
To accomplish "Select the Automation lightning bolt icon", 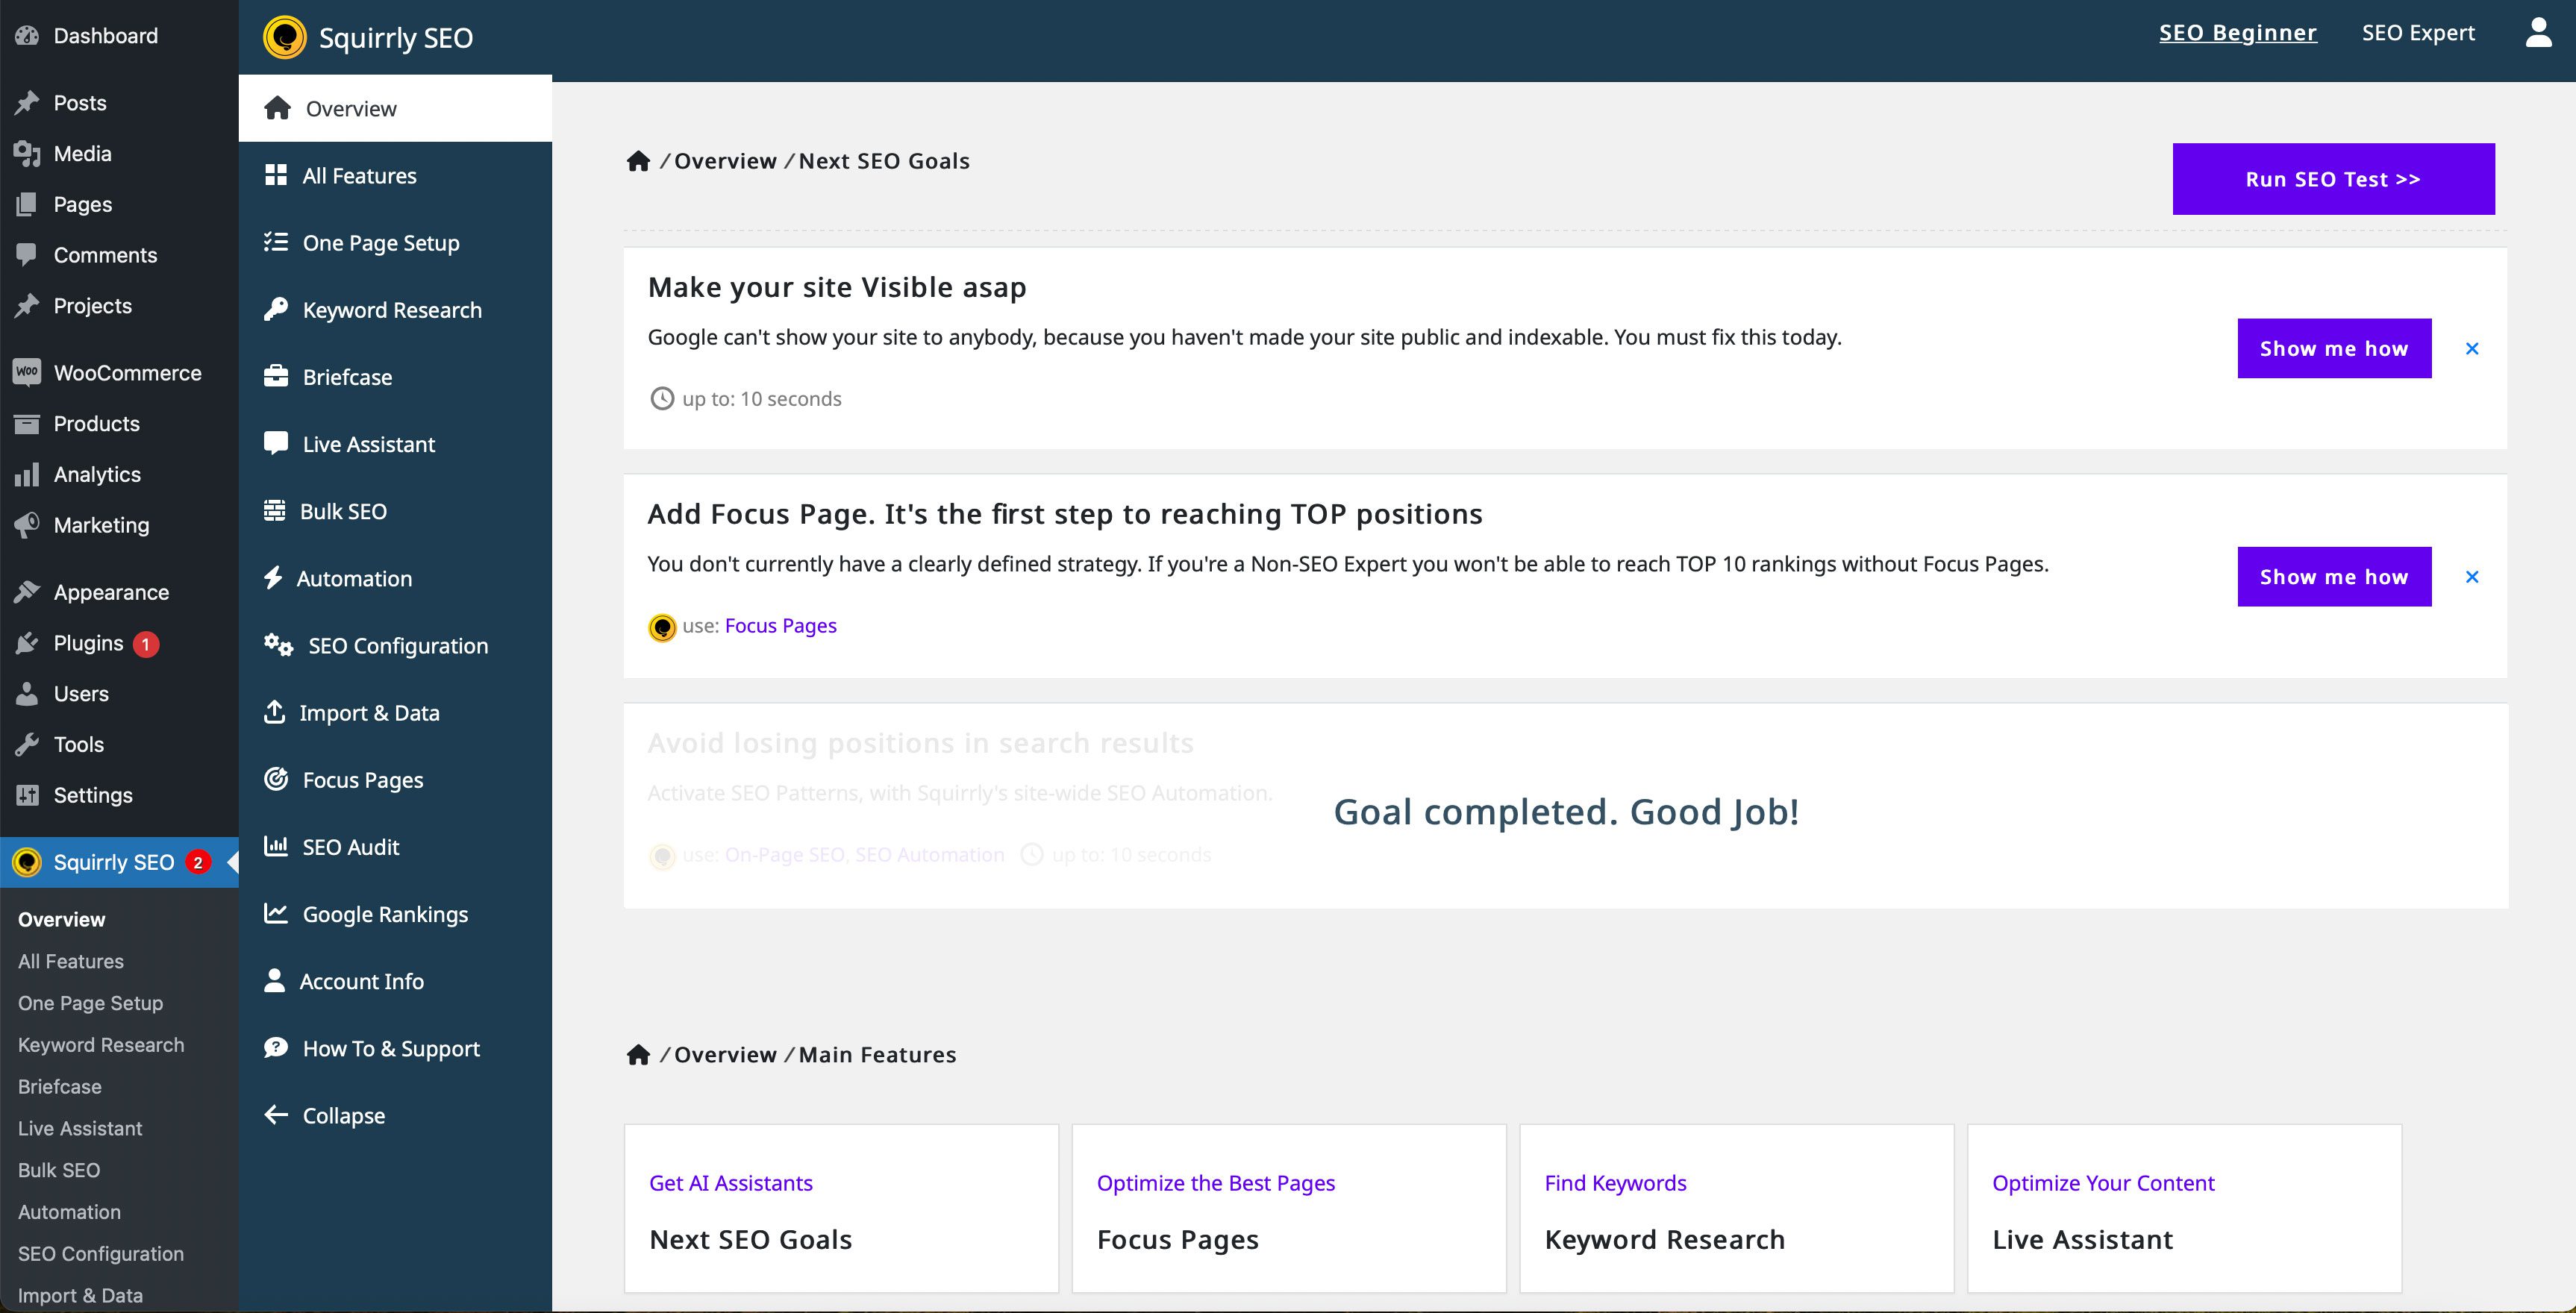I will pyautogui.click(x=273, y=576).
